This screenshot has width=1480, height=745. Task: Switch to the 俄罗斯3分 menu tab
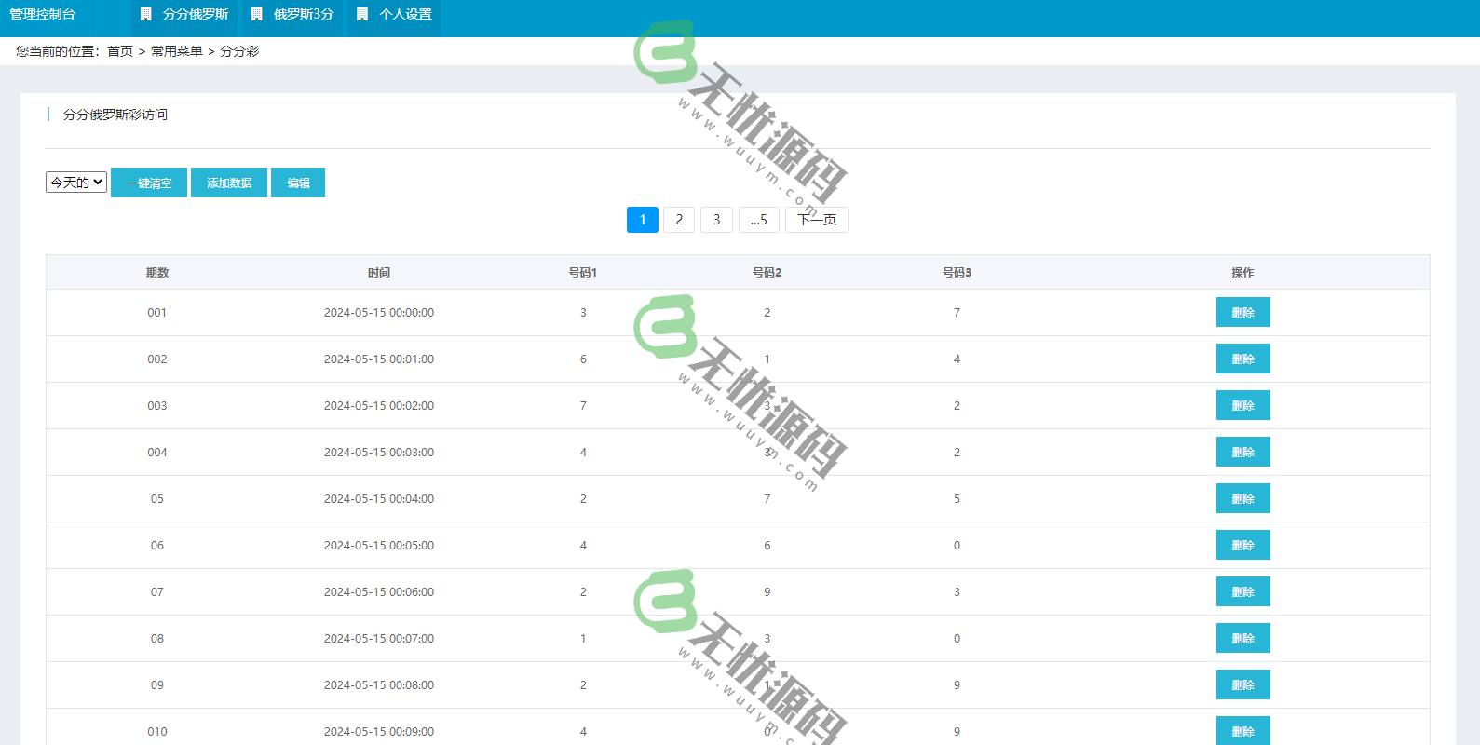click(303, 14)
